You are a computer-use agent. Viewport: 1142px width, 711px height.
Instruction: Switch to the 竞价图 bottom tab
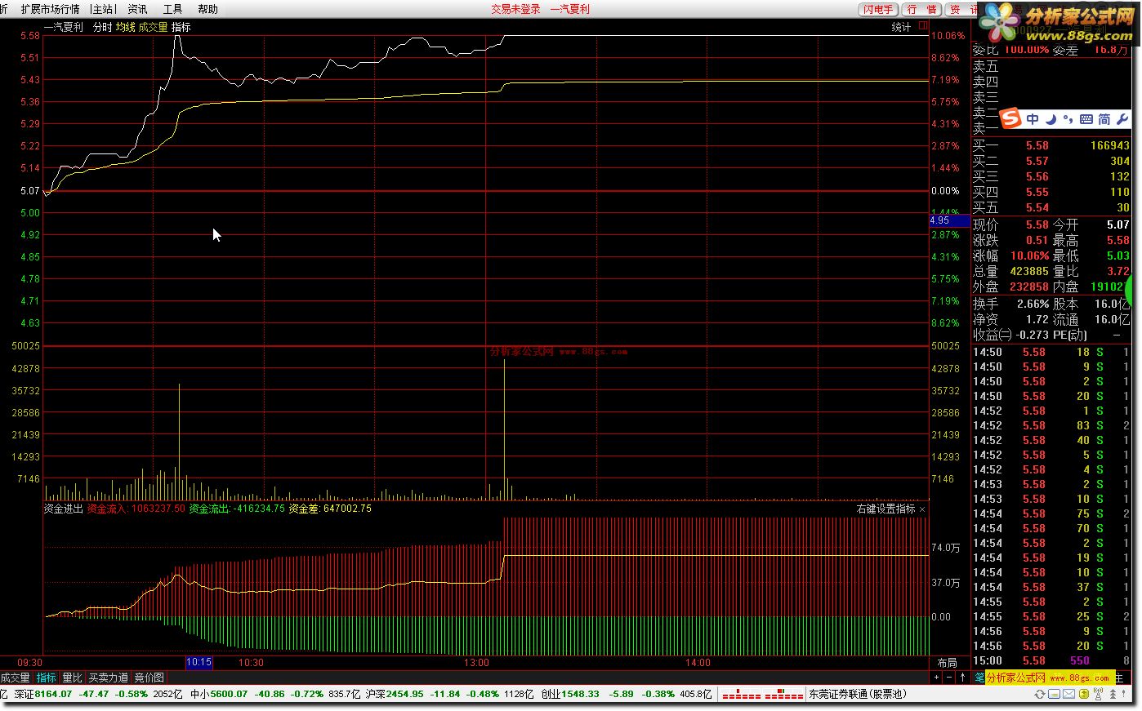pos(149,678)
